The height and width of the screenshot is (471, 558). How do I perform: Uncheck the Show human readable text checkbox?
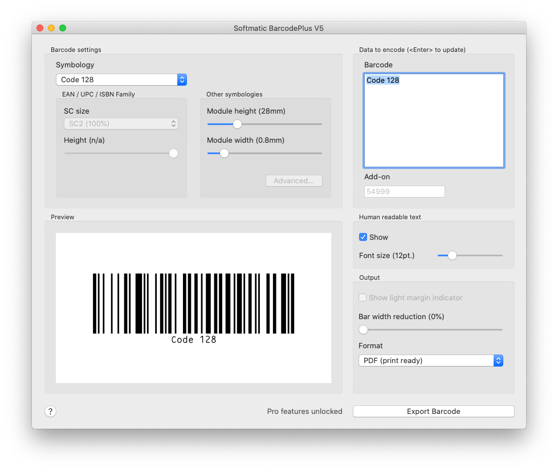(363, 237)
